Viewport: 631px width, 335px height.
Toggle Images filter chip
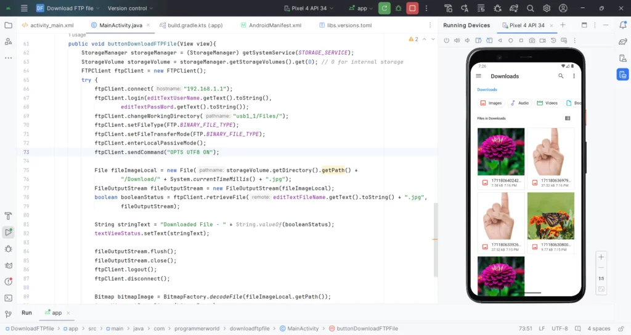pos(491,103)
